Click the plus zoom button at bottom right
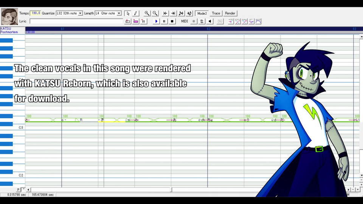The width and height of the screenshot is (363, 204). click(358, 190)
